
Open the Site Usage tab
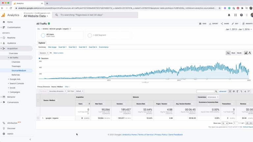click(x=52, y=47)
